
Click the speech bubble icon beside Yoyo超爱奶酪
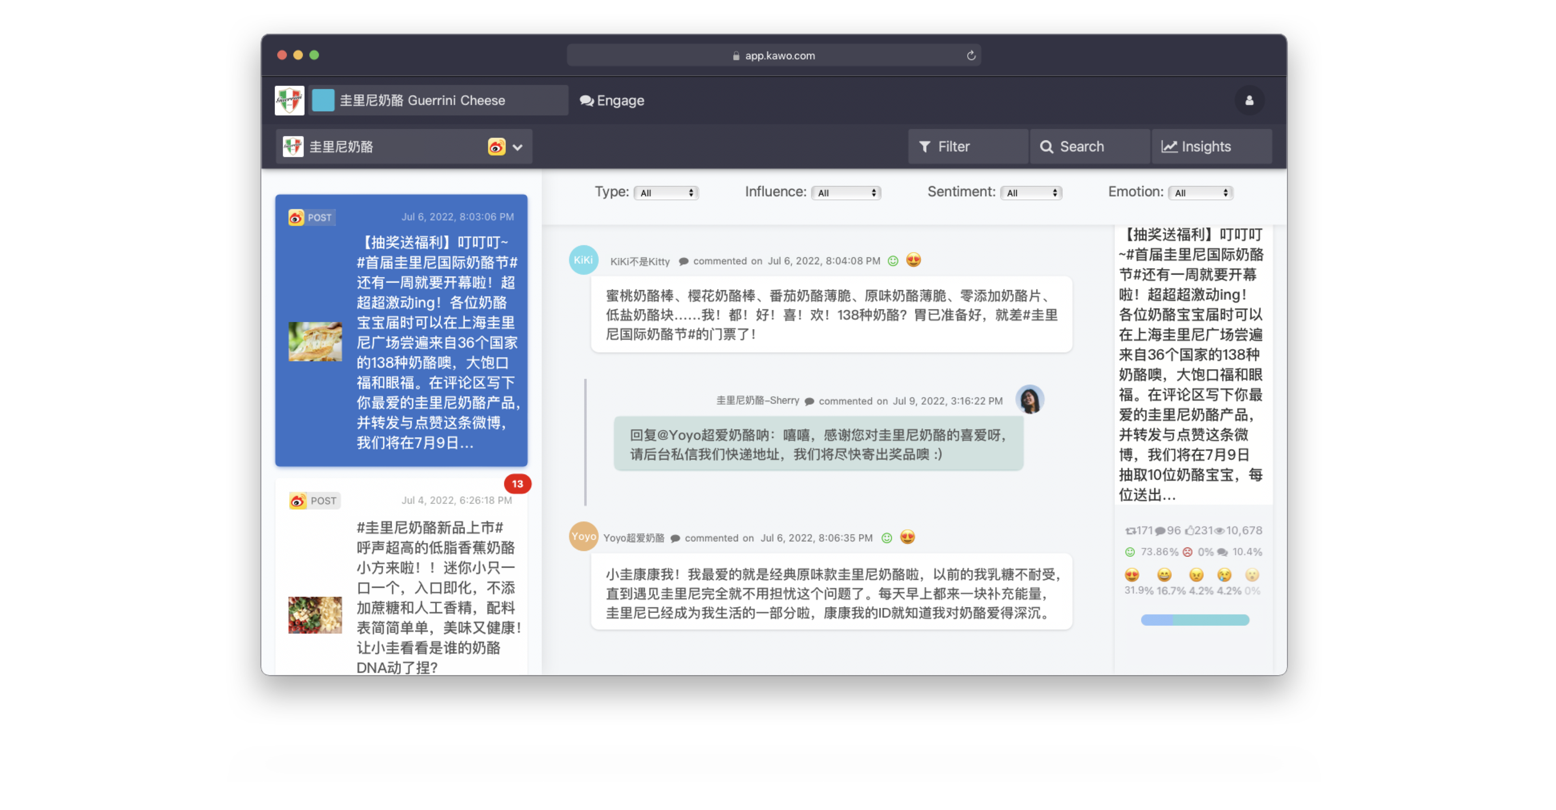coord(675,538)
